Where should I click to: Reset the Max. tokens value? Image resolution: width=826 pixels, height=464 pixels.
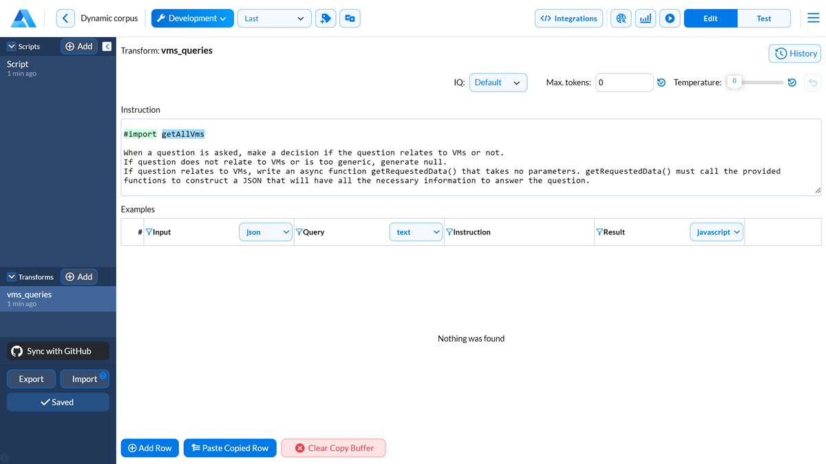[661, 82]
